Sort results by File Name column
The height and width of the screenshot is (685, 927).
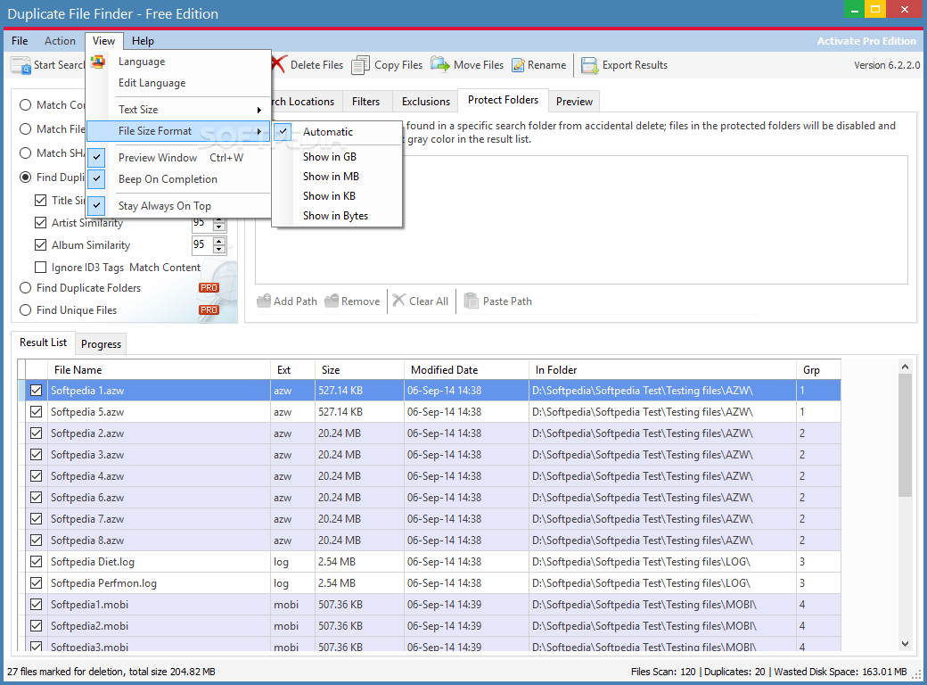pos(160,370)
